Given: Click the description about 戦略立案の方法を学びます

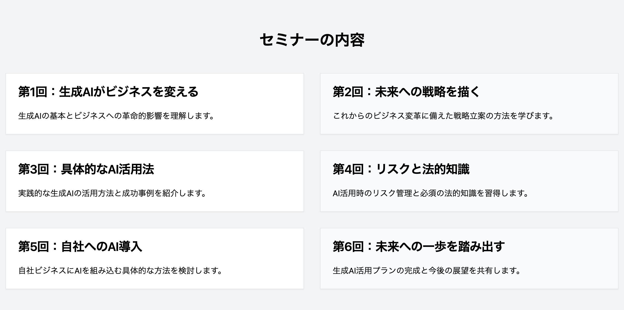Looking at the screenshot, I should [443, 116].
